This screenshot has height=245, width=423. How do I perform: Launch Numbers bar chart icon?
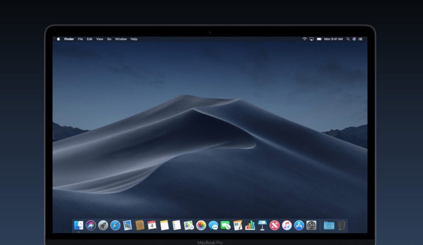click(250, 225)
